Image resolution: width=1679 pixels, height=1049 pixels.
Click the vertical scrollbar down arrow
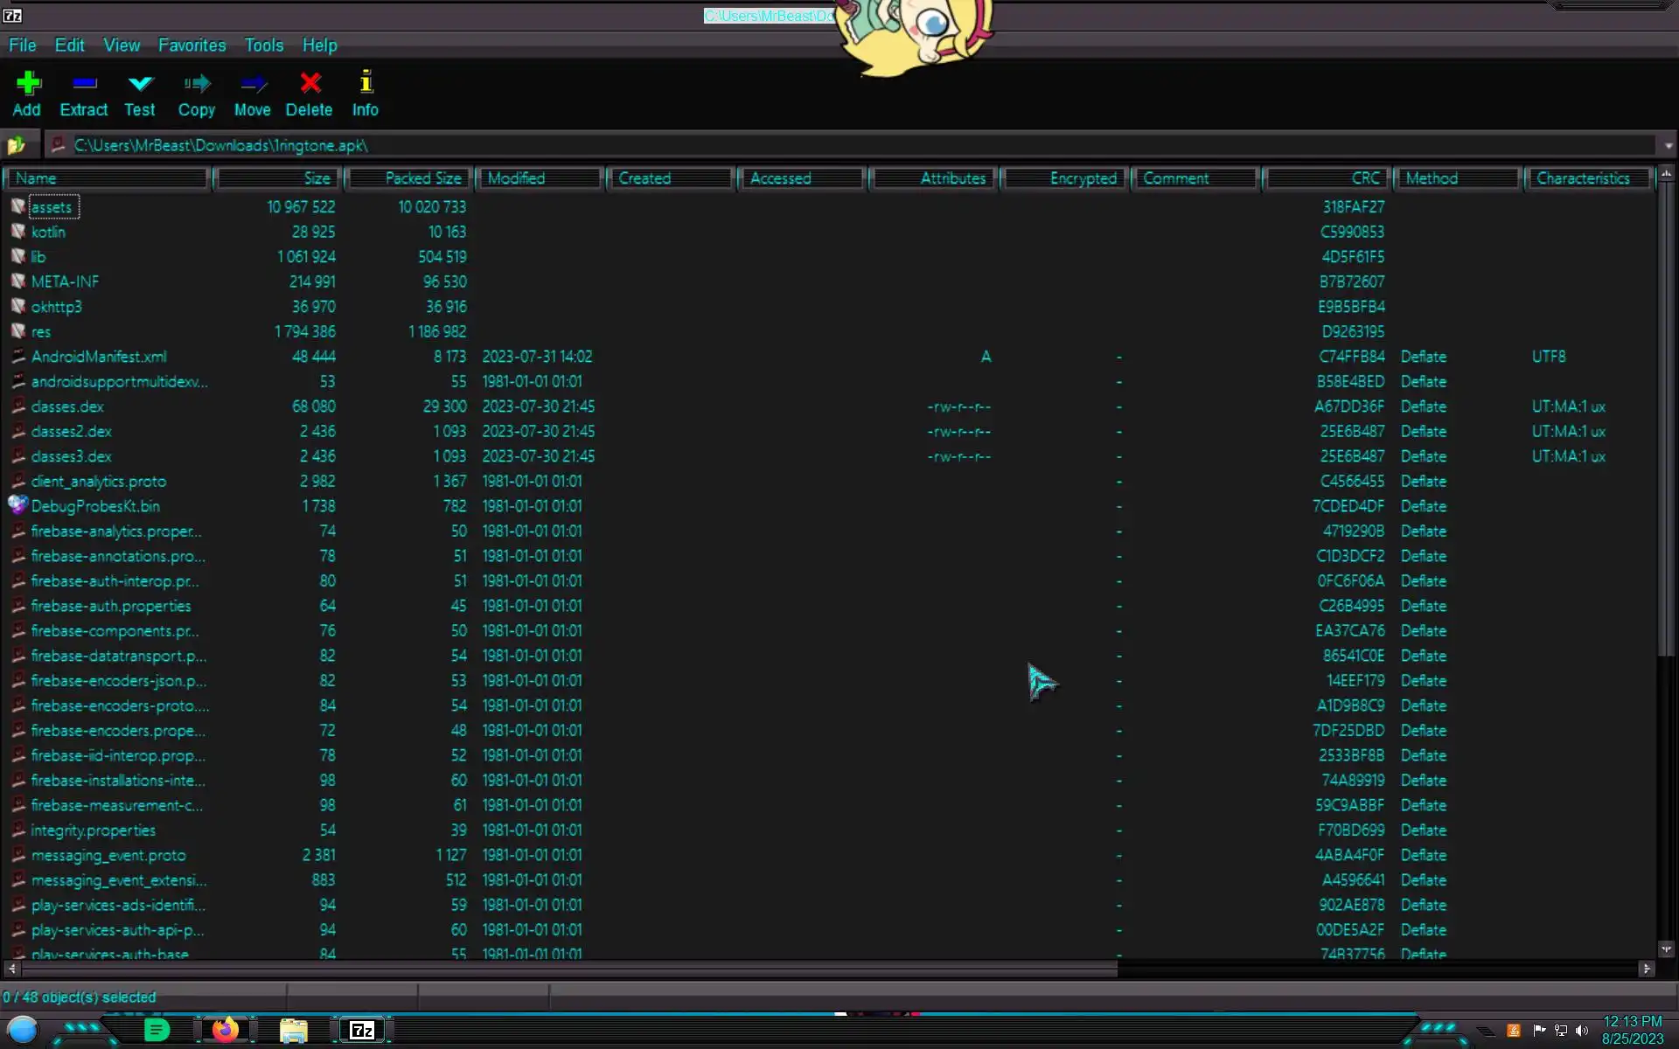[x=1666, y=949]
